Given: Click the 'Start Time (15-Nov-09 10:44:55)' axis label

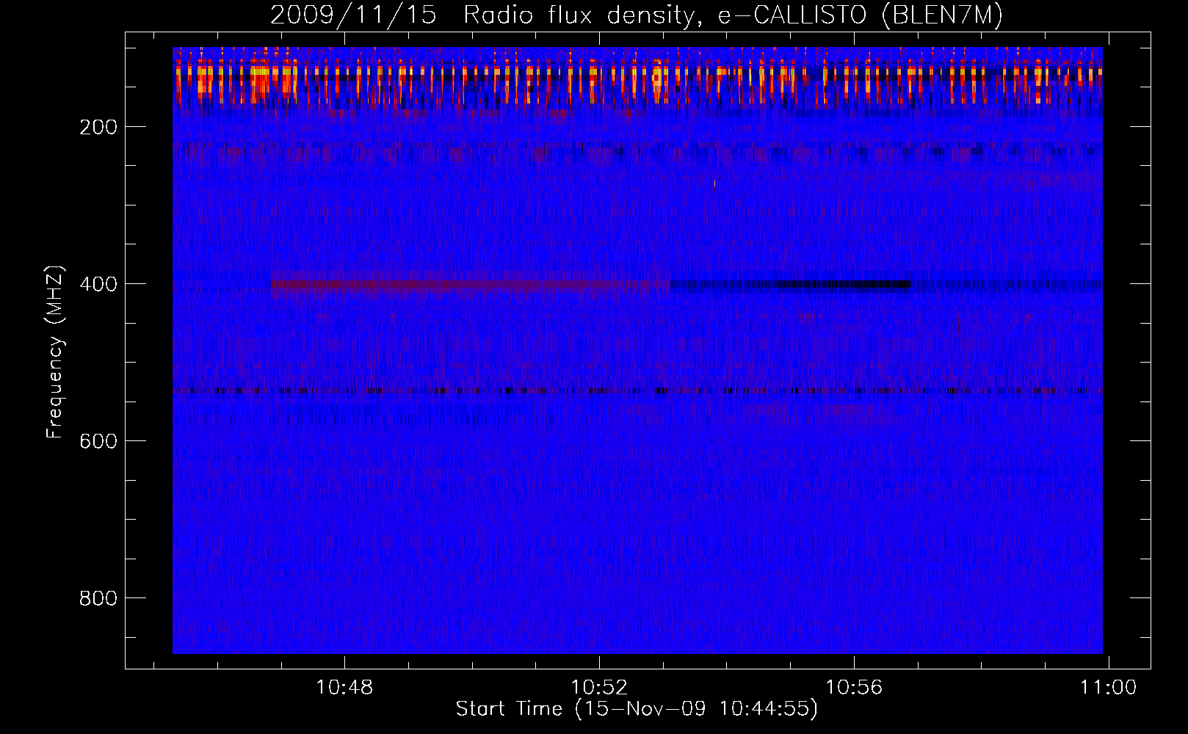Looking at the screenshot, I should coord(637,709).
